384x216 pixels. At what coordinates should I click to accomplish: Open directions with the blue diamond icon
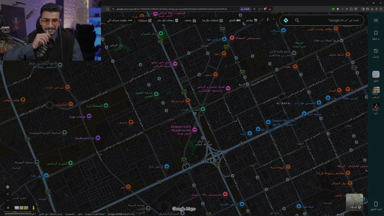(x=286, y=20)
